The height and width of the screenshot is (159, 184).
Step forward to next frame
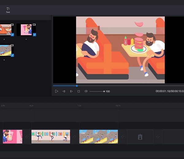pos(71,91)
